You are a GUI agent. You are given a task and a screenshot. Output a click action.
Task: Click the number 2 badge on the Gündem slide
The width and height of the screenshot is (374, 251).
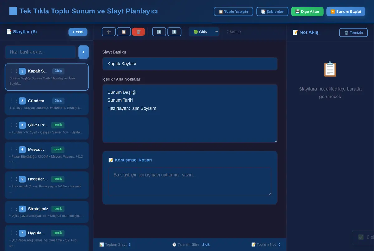(22, 101)
